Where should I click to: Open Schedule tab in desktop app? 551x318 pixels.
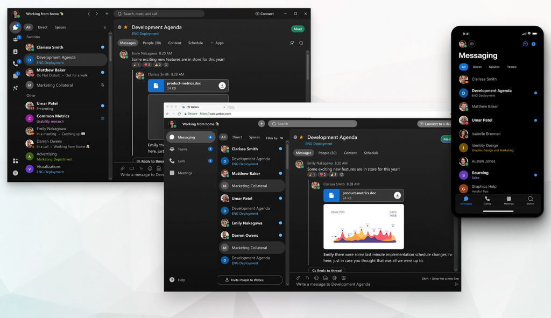195,43
